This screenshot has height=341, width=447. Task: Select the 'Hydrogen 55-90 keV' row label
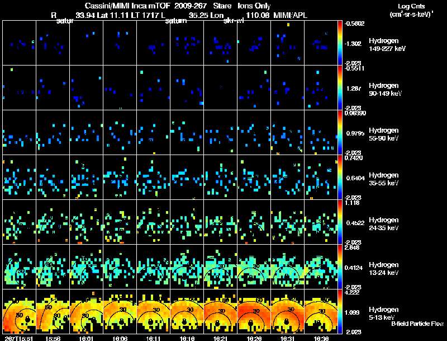pyautogui.click(x=384, y=134)
